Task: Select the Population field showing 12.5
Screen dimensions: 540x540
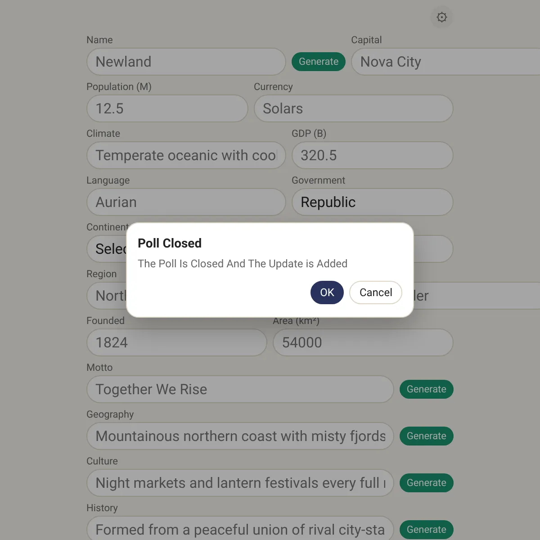Action: (167, 108)
